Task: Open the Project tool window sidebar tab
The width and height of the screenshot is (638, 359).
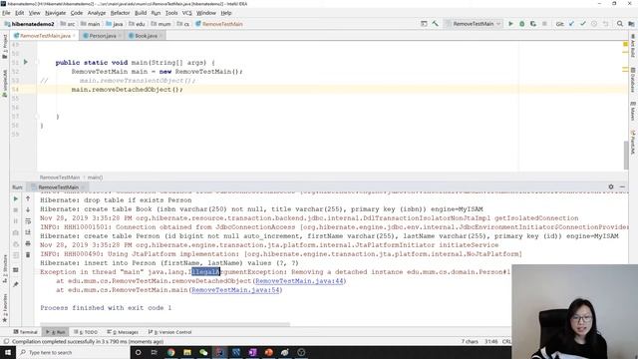Action: pyautogui.click(x=5, y=47)
